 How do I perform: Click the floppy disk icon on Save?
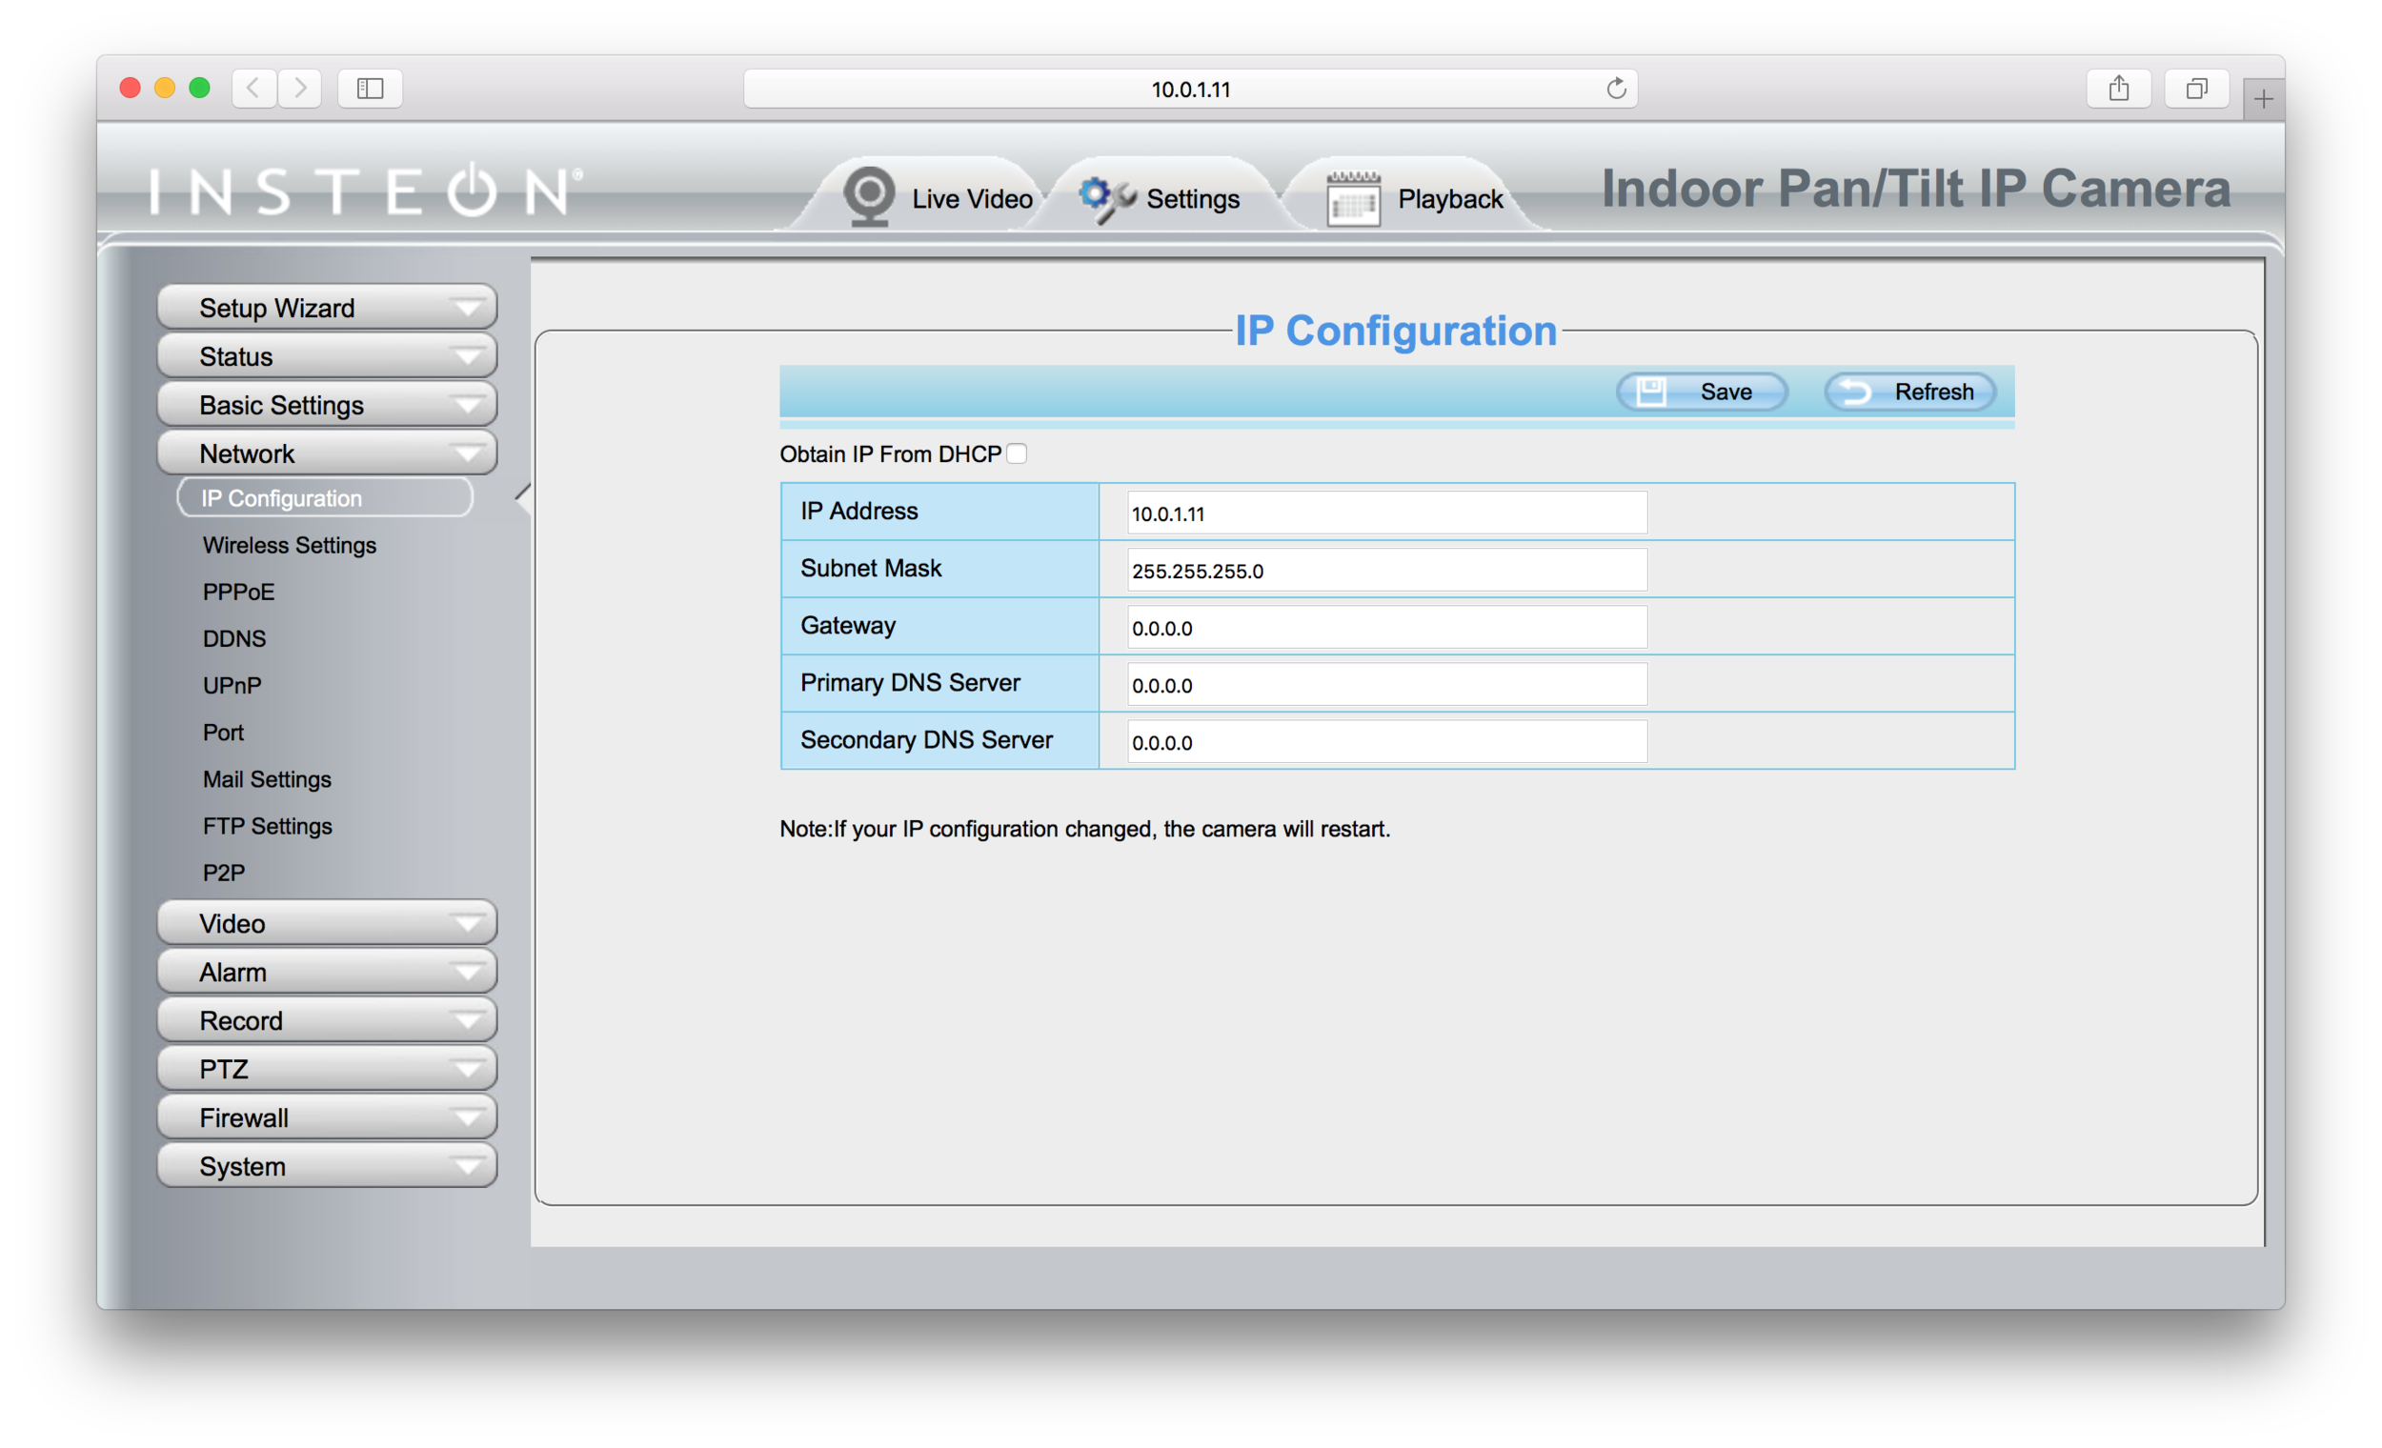point(1651,392)
